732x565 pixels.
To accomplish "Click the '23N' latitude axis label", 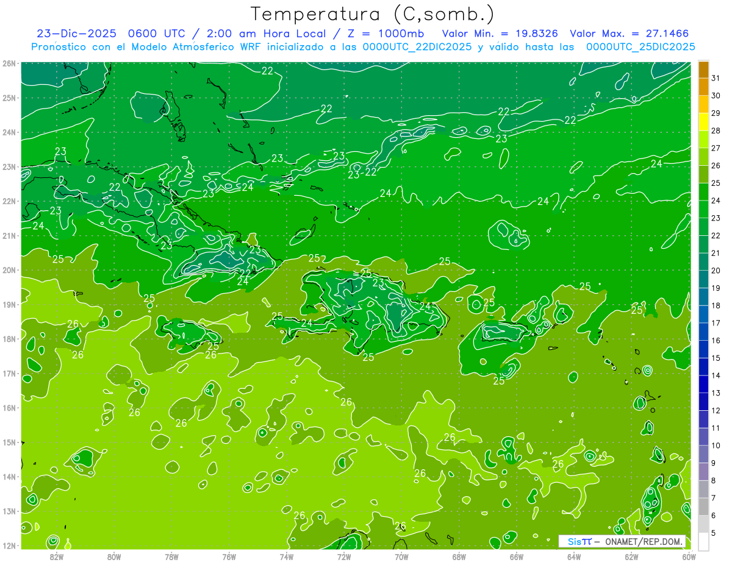I will click(9, 166).
